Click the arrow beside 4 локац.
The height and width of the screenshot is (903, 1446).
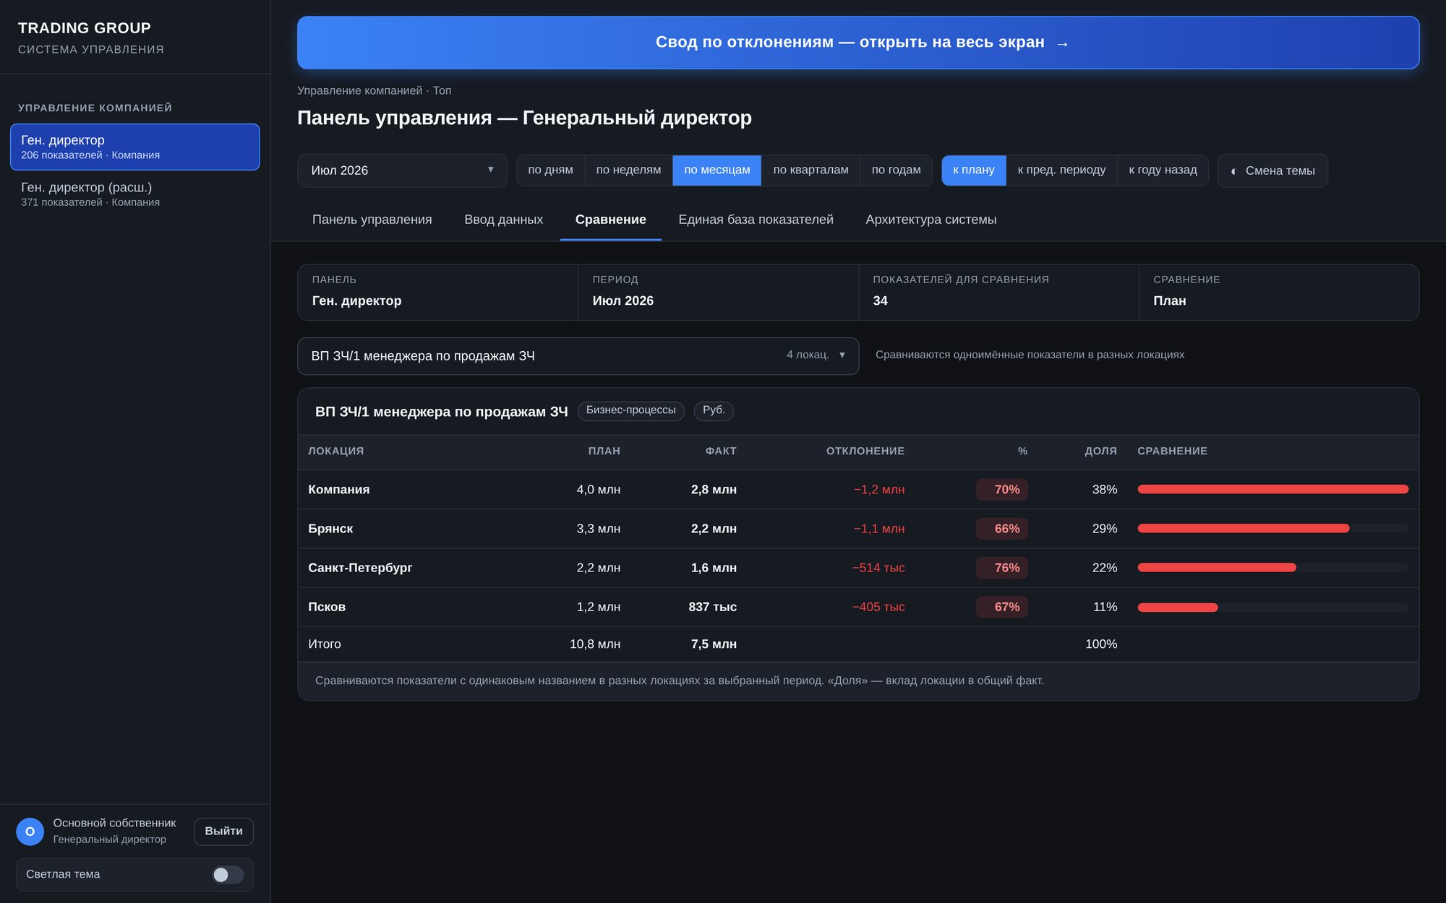tap(842, 355)
